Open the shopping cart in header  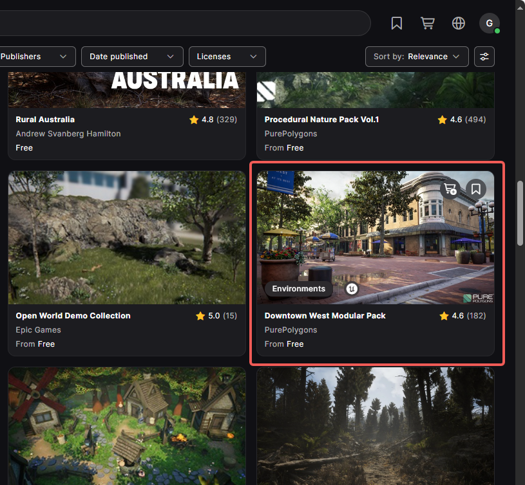428,23
